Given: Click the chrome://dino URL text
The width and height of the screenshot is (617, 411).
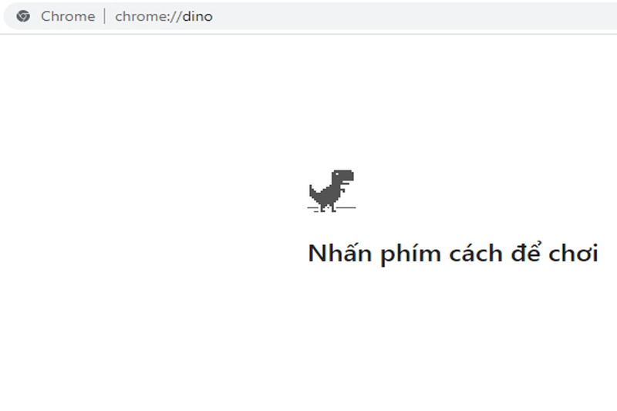Looking at the screenshot, I should click(164, 16).
